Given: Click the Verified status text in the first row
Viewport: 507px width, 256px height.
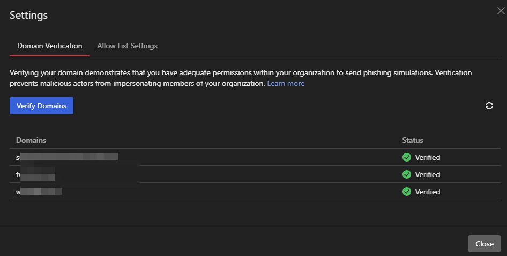Looking at the screenshot, I should tap(428, 157).
